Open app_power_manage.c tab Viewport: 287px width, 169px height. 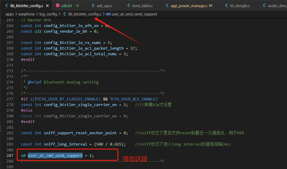189,6
